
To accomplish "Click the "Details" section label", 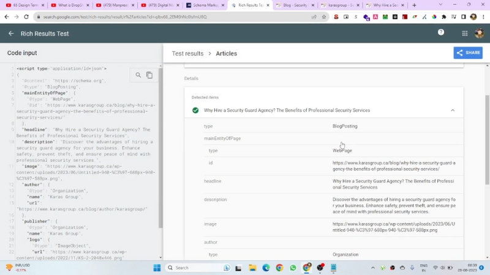I will (191, 78).
